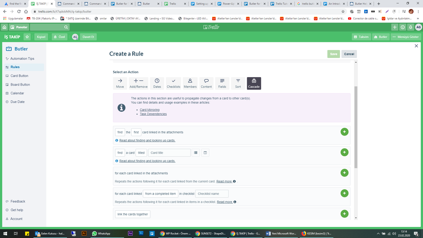Viewport: 423px width, 238px height.
Task: Cancel rule creation
Action: [349, 54]
